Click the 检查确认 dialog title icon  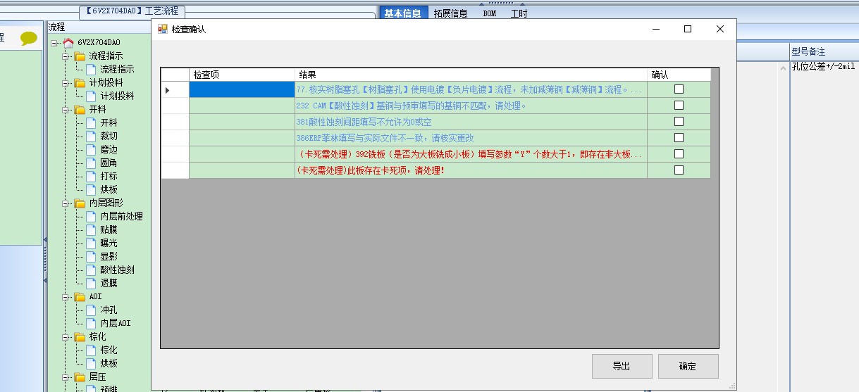(163, 29)
